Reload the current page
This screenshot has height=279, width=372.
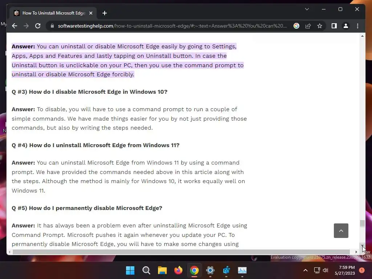(x=38, y=26)
